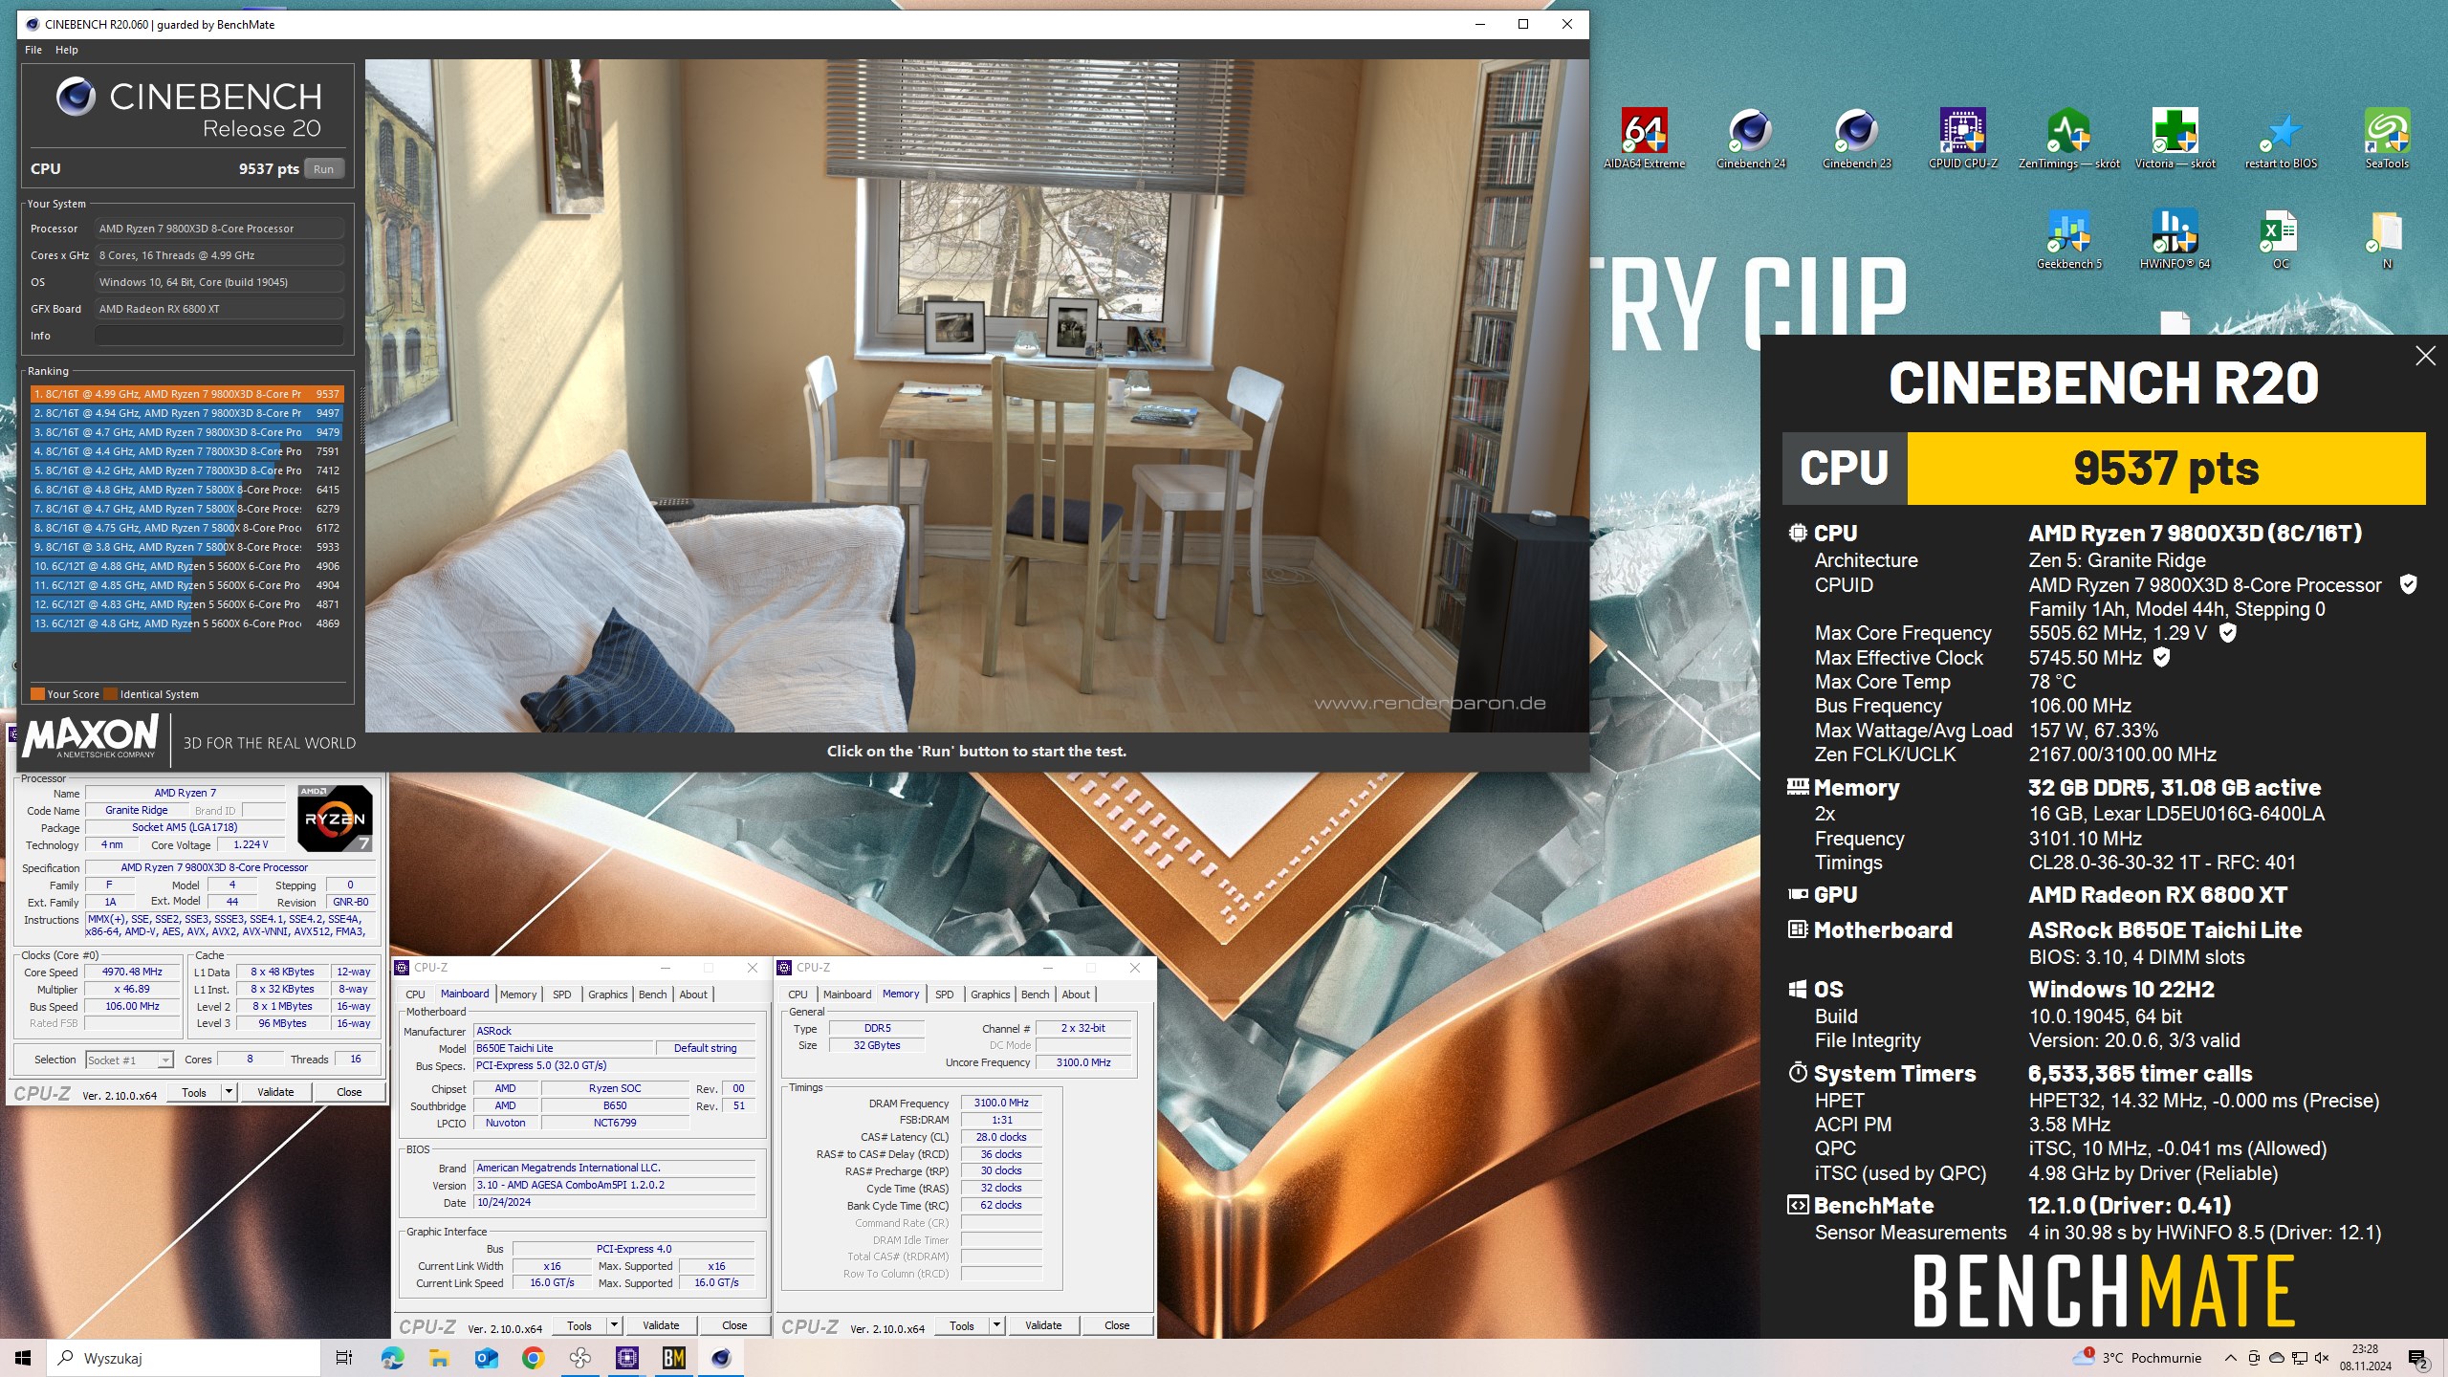Click Tools button in CPU-Z Mainboard window
The height and width of the screenshot is (1377, 2448).
[x=579, y=1325]
